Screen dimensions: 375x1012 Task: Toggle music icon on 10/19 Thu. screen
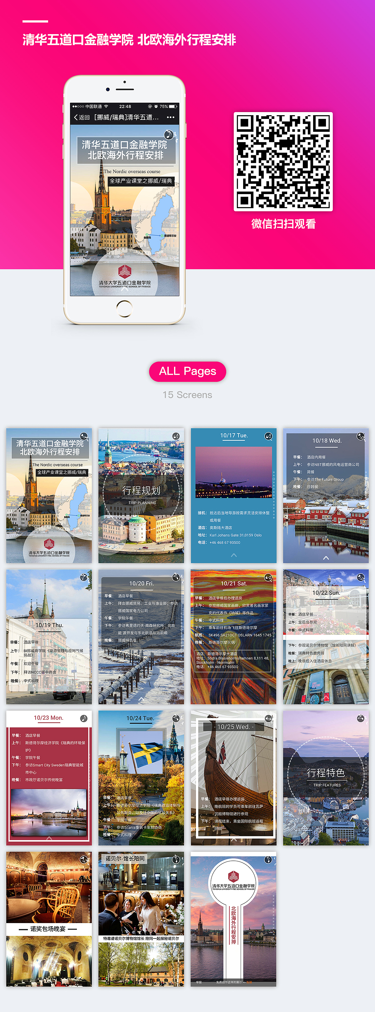coord(84,577)
